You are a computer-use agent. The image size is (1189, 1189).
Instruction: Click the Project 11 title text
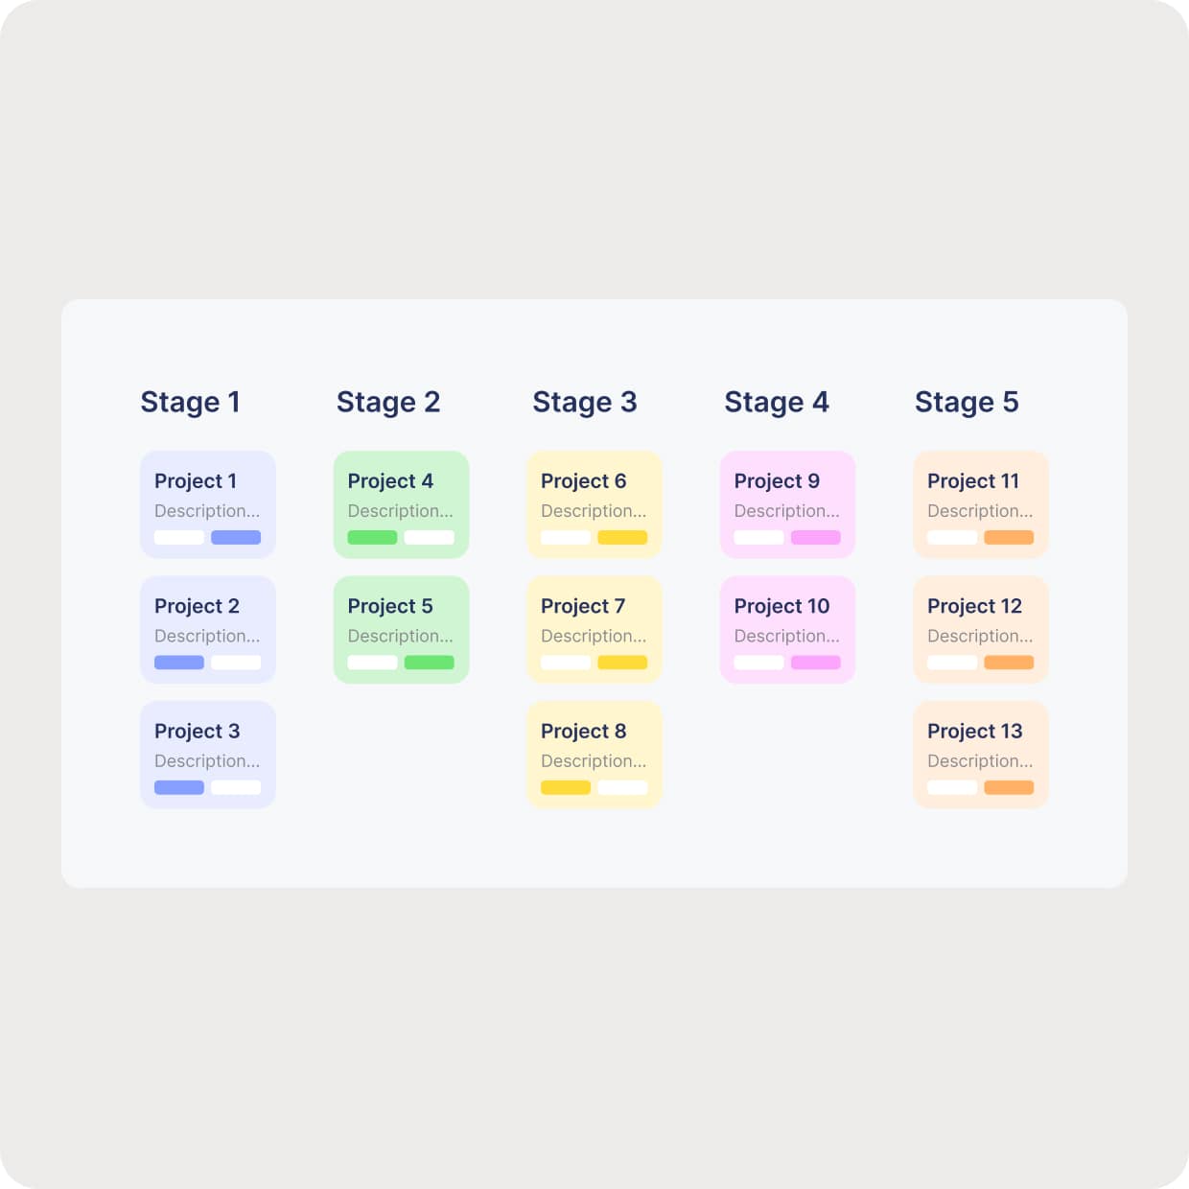point(972,481)
